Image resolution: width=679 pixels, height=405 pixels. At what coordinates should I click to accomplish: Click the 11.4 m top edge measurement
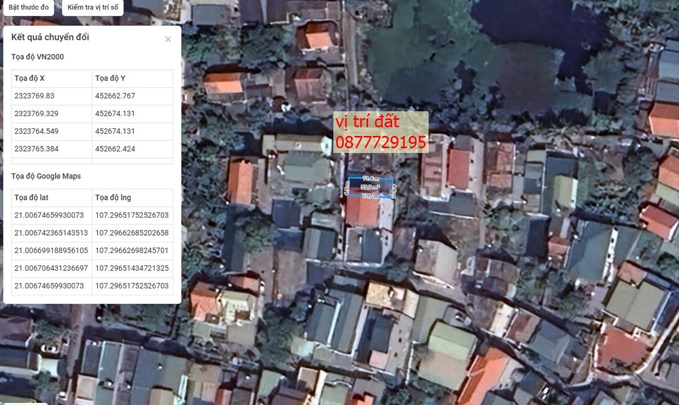coord(370,179)
